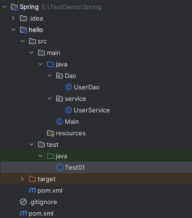Collapse the Spring project root chevron
Viewport: 192px width, 218px height.
tap(4, 7)
